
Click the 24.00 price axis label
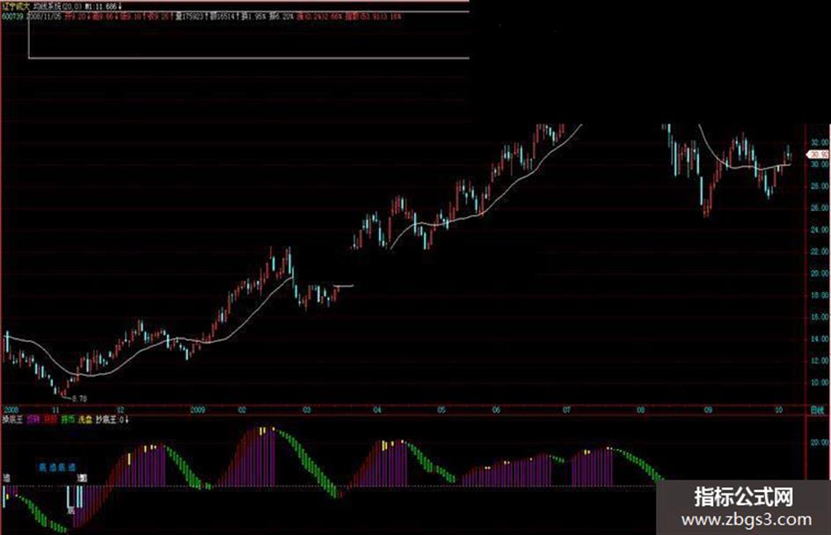click(x=819, y=230)
